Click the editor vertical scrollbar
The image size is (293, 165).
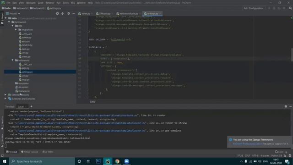[x=292, y=55]
